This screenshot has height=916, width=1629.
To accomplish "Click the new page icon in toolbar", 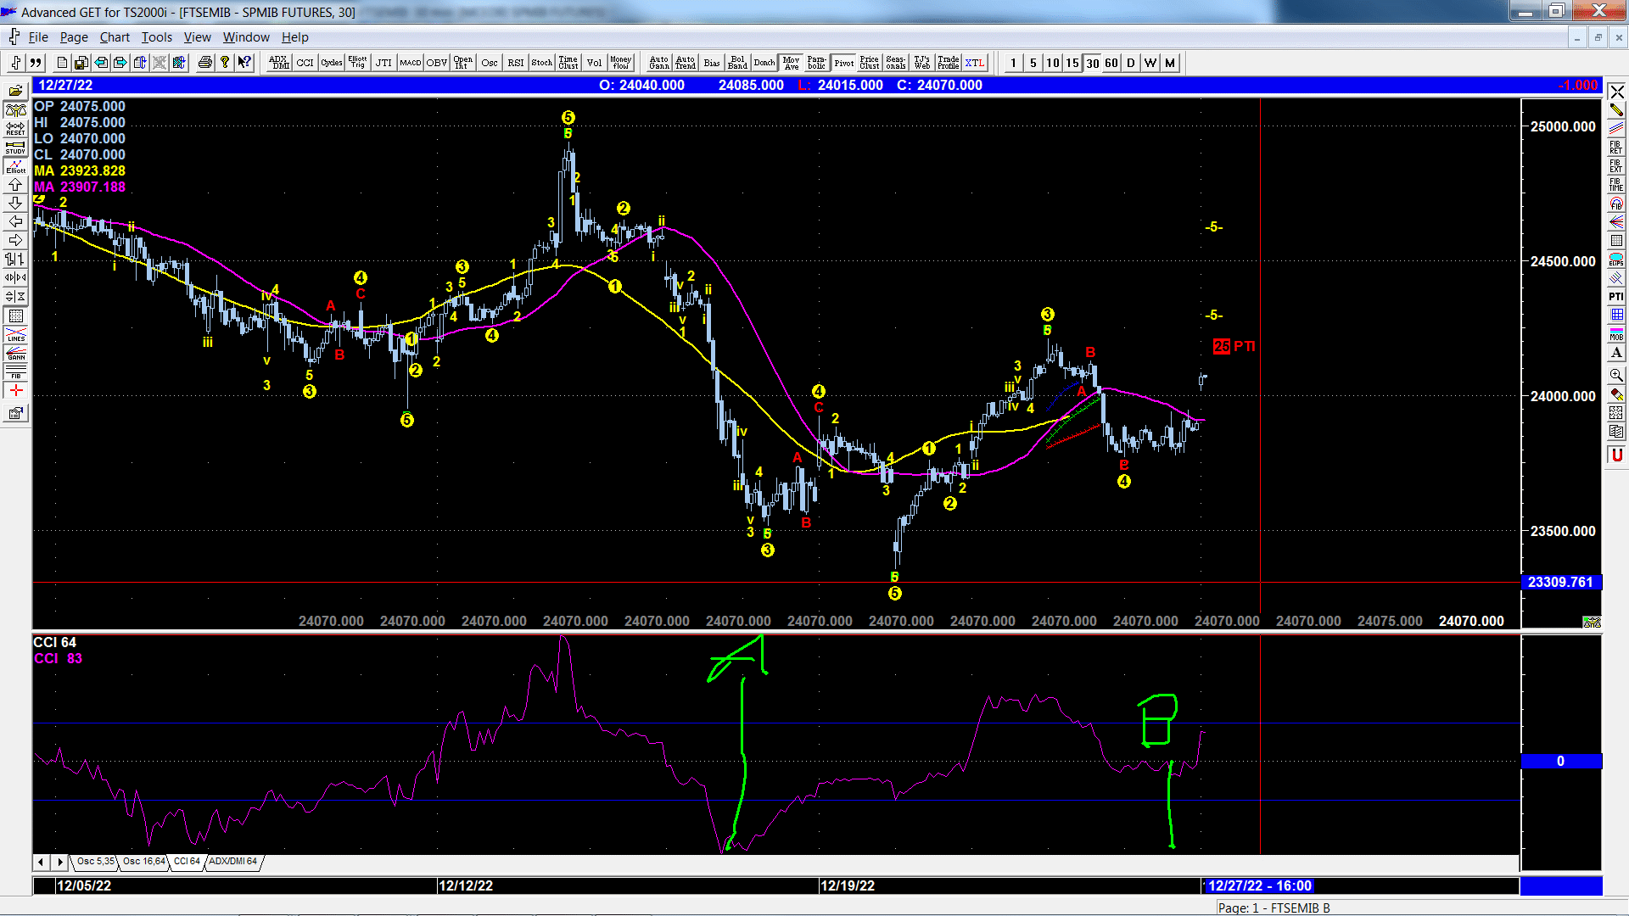I will [62, 63].
